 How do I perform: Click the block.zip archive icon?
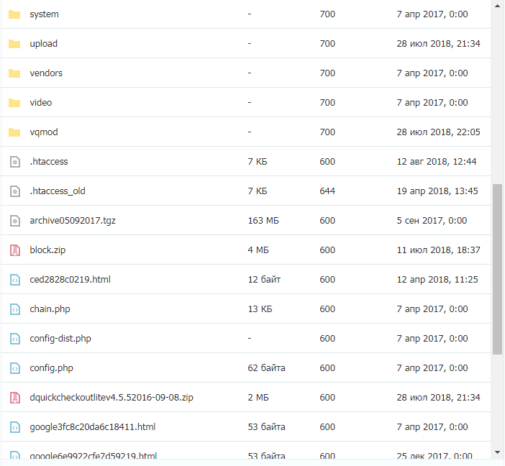coord(15,250)
